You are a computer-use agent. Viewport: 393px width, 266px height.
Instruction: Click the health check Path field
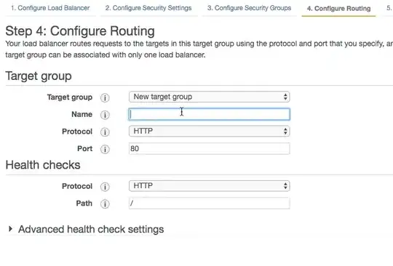(210, 203)
